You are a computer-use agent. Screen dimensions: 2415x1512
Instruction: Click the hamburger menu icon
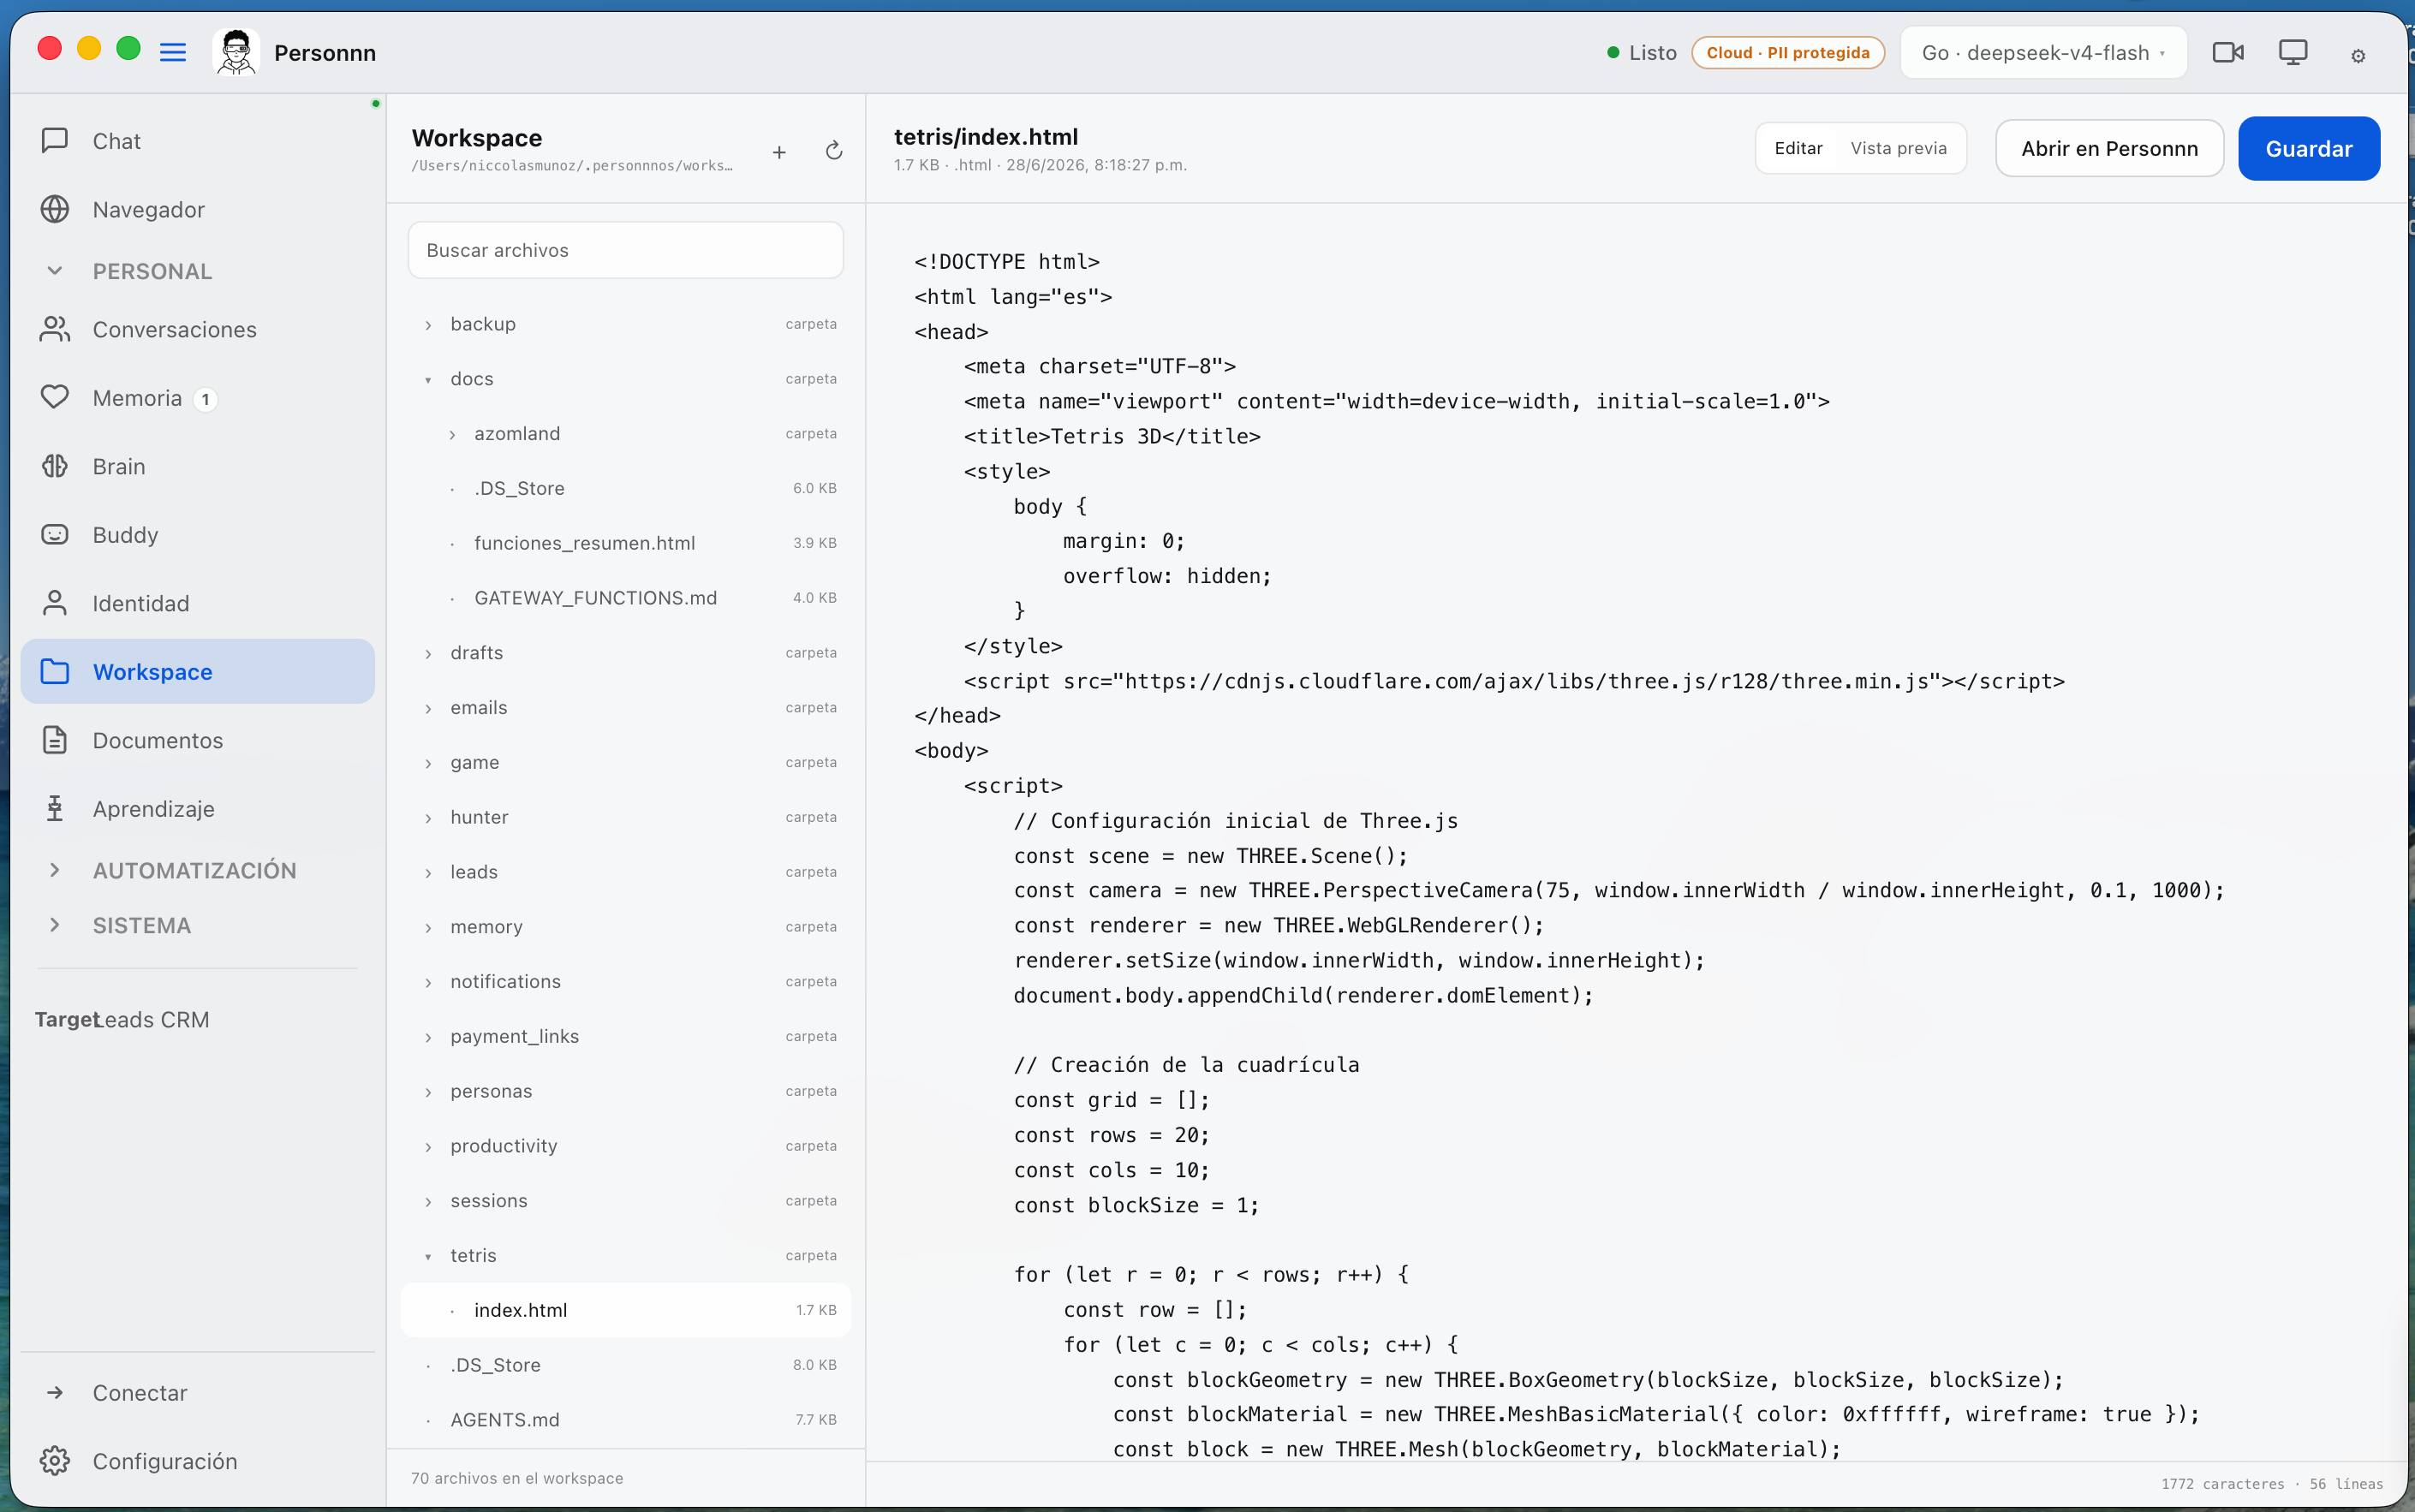(x=173, y=52)
